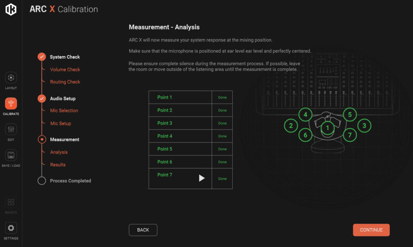The width and height of the screenshot is (413, 247).
Task: Open the Mic Selection step
Action: pos(64,110)
